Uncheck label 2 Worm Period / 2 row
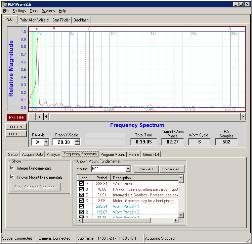252x244 pixels. tap(82, 212)
